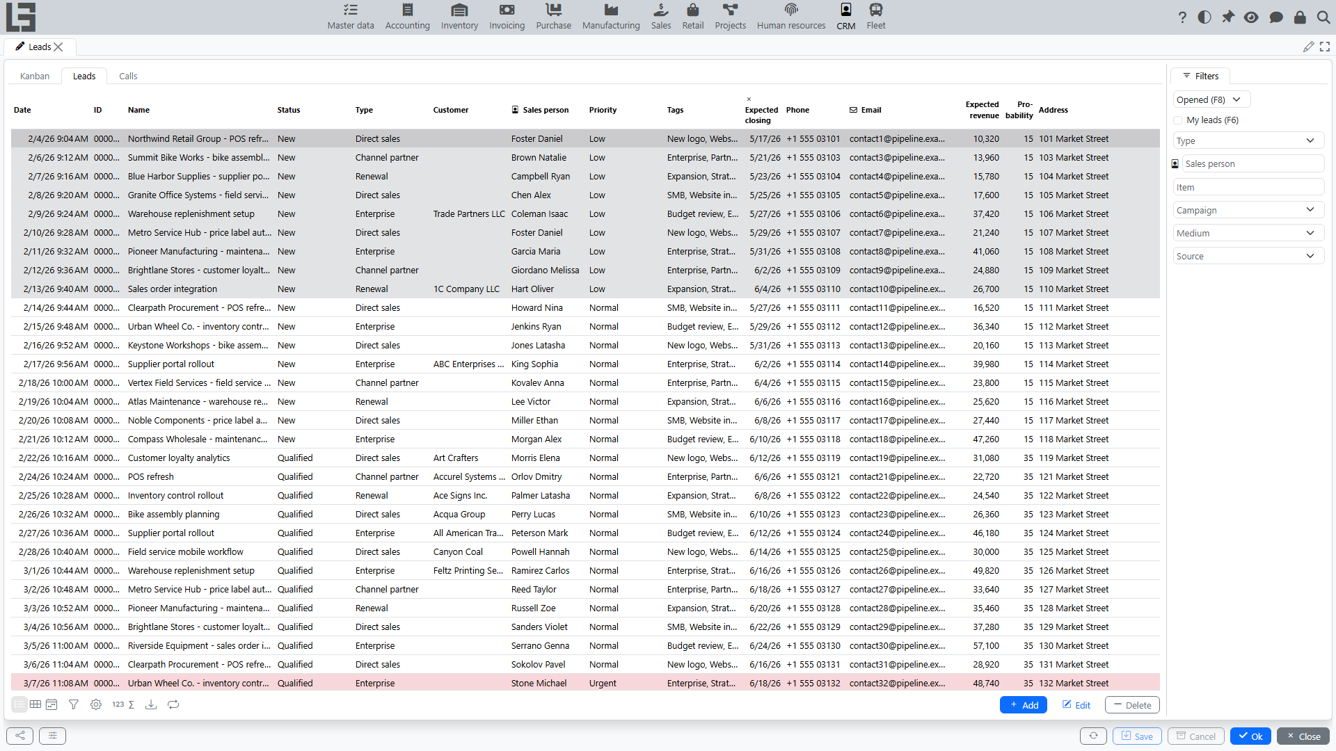Click the Save button
Viewport: 1336px width, 751px height.
tap(1137, 736)
